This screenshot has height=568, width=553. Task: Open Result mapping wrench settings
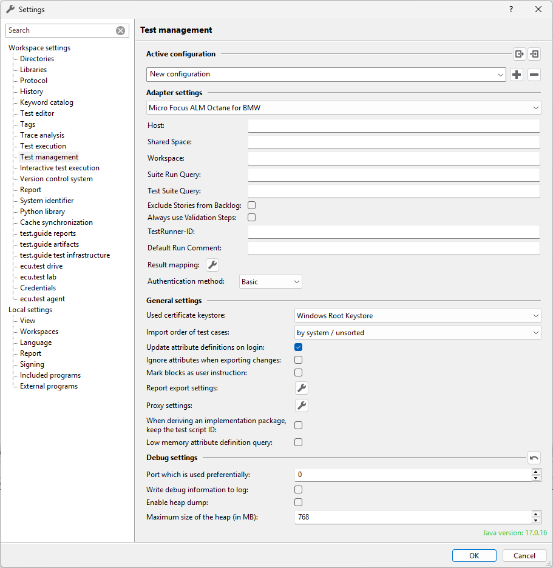point(212,265)
